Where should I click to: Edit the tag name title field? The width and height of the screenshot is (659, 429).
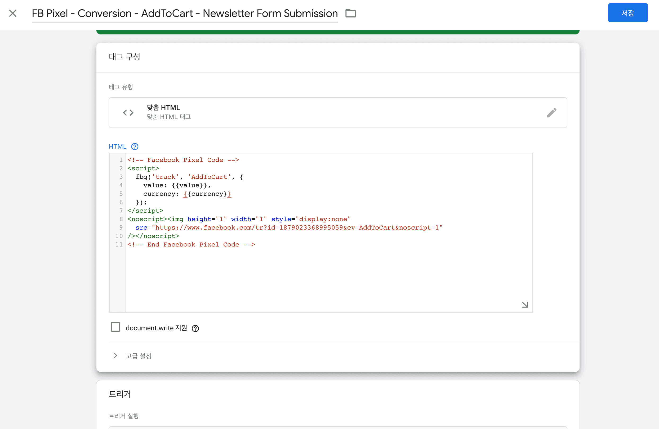click(184, 13)
